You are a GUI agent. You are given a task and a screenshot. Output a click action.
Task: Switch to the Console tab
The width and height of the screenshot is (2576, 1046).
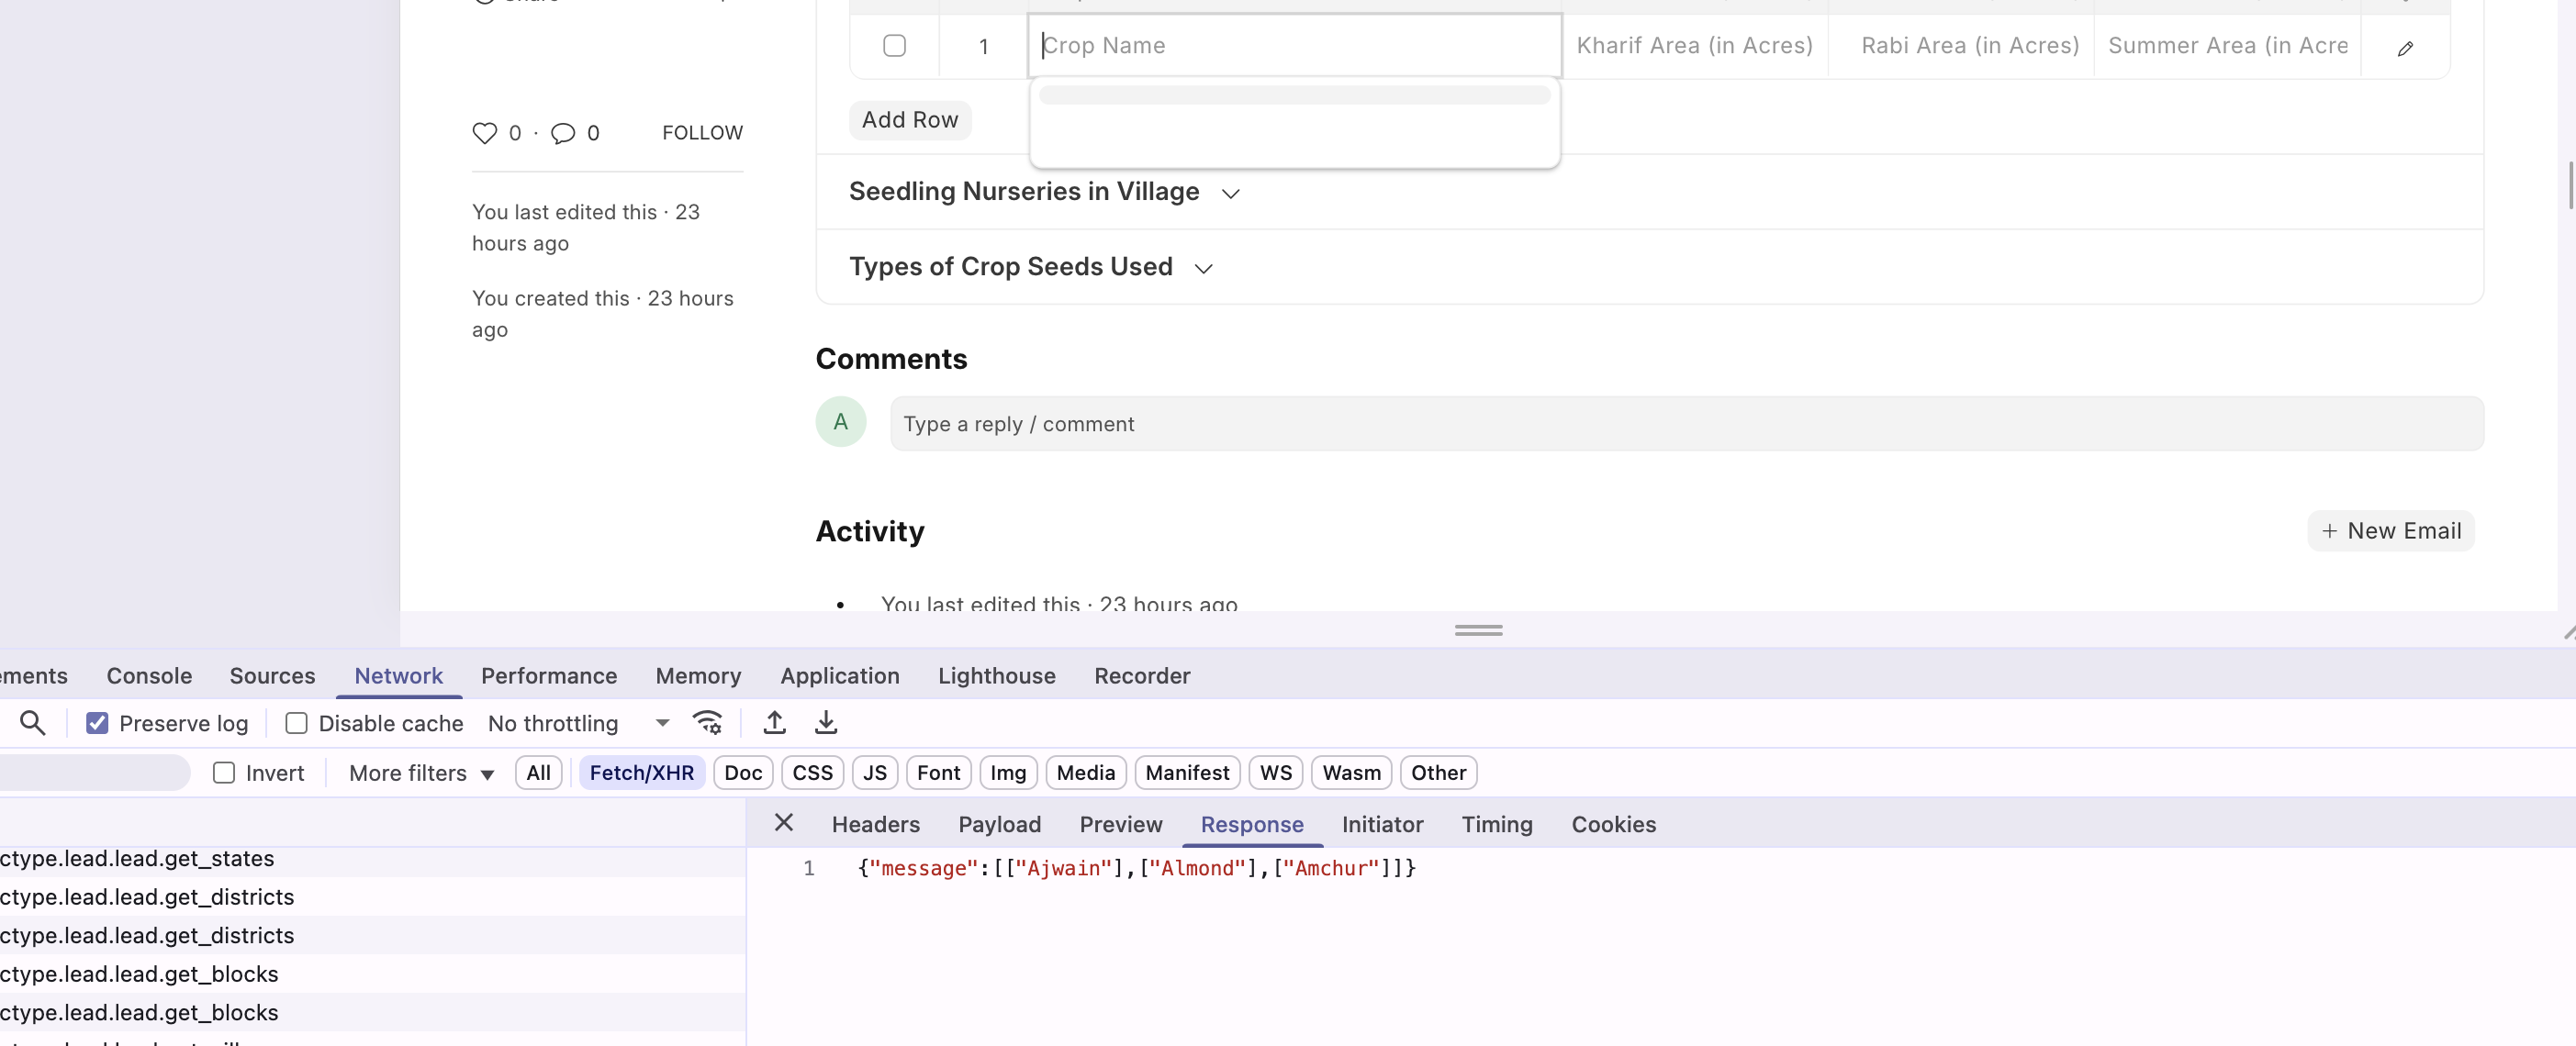[x=149, y=675]
